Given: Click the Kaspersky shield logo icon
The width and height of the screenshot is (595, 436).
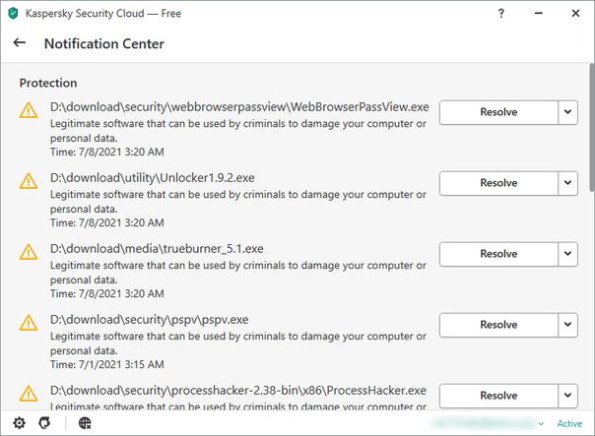Looking at the screenshot, I should point(13,13).
